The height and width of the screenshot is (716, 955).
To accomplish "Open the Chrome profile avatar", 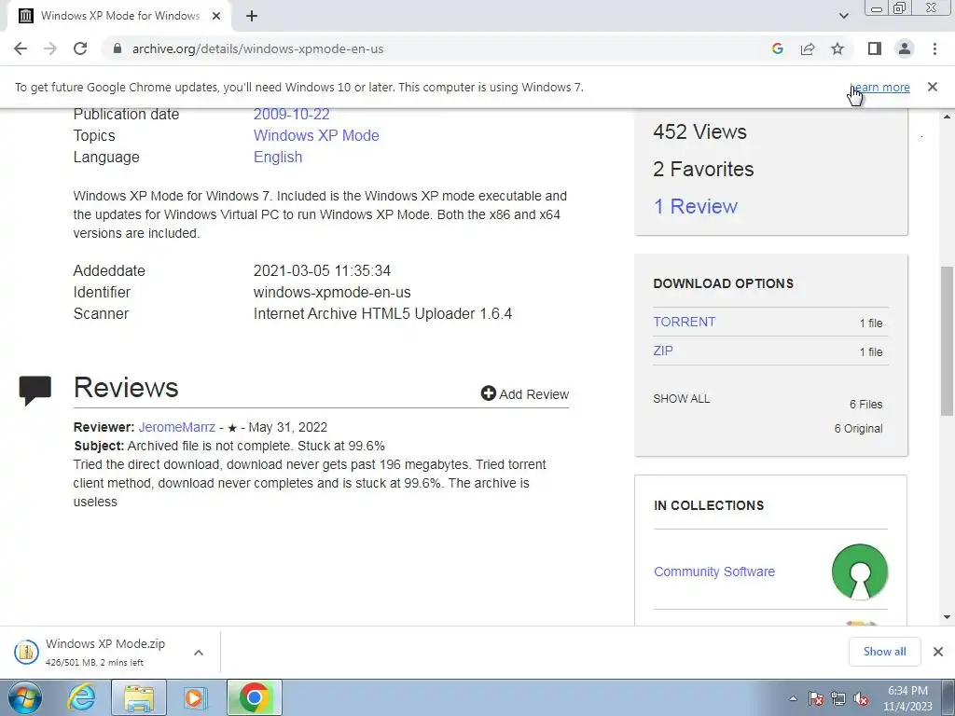I will coord(905,48).
